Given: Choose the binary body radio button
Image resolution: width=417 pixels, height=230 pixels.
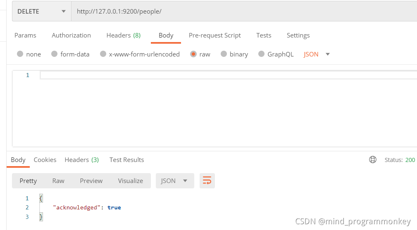Looking at the screenshot, I should pos(224,54).
